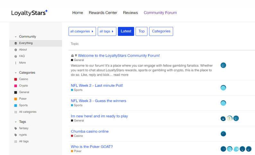Select Community Forum in the top navigation
This screenshot has height=155, width=255.
tap(160, 12)
